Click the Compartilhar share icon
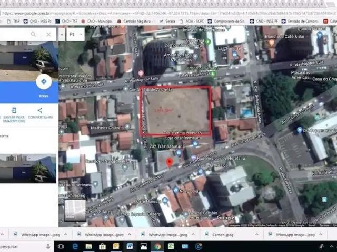This screenshot has width=337, height=252. [x=40, y=111]
